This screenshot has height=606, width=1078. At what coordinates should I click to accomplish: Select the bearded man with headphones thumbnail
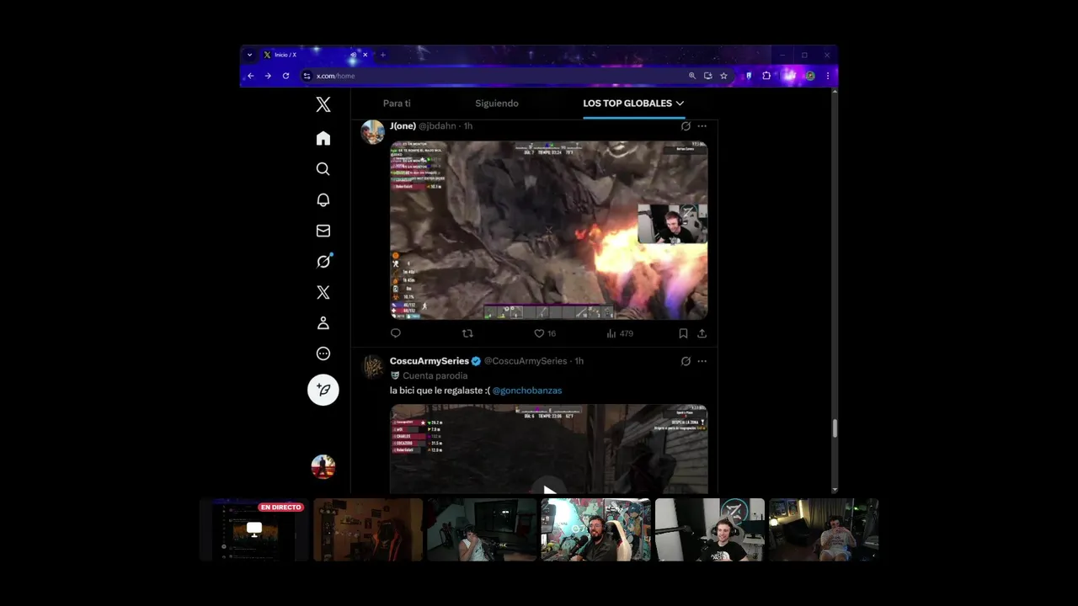(595, 529)
